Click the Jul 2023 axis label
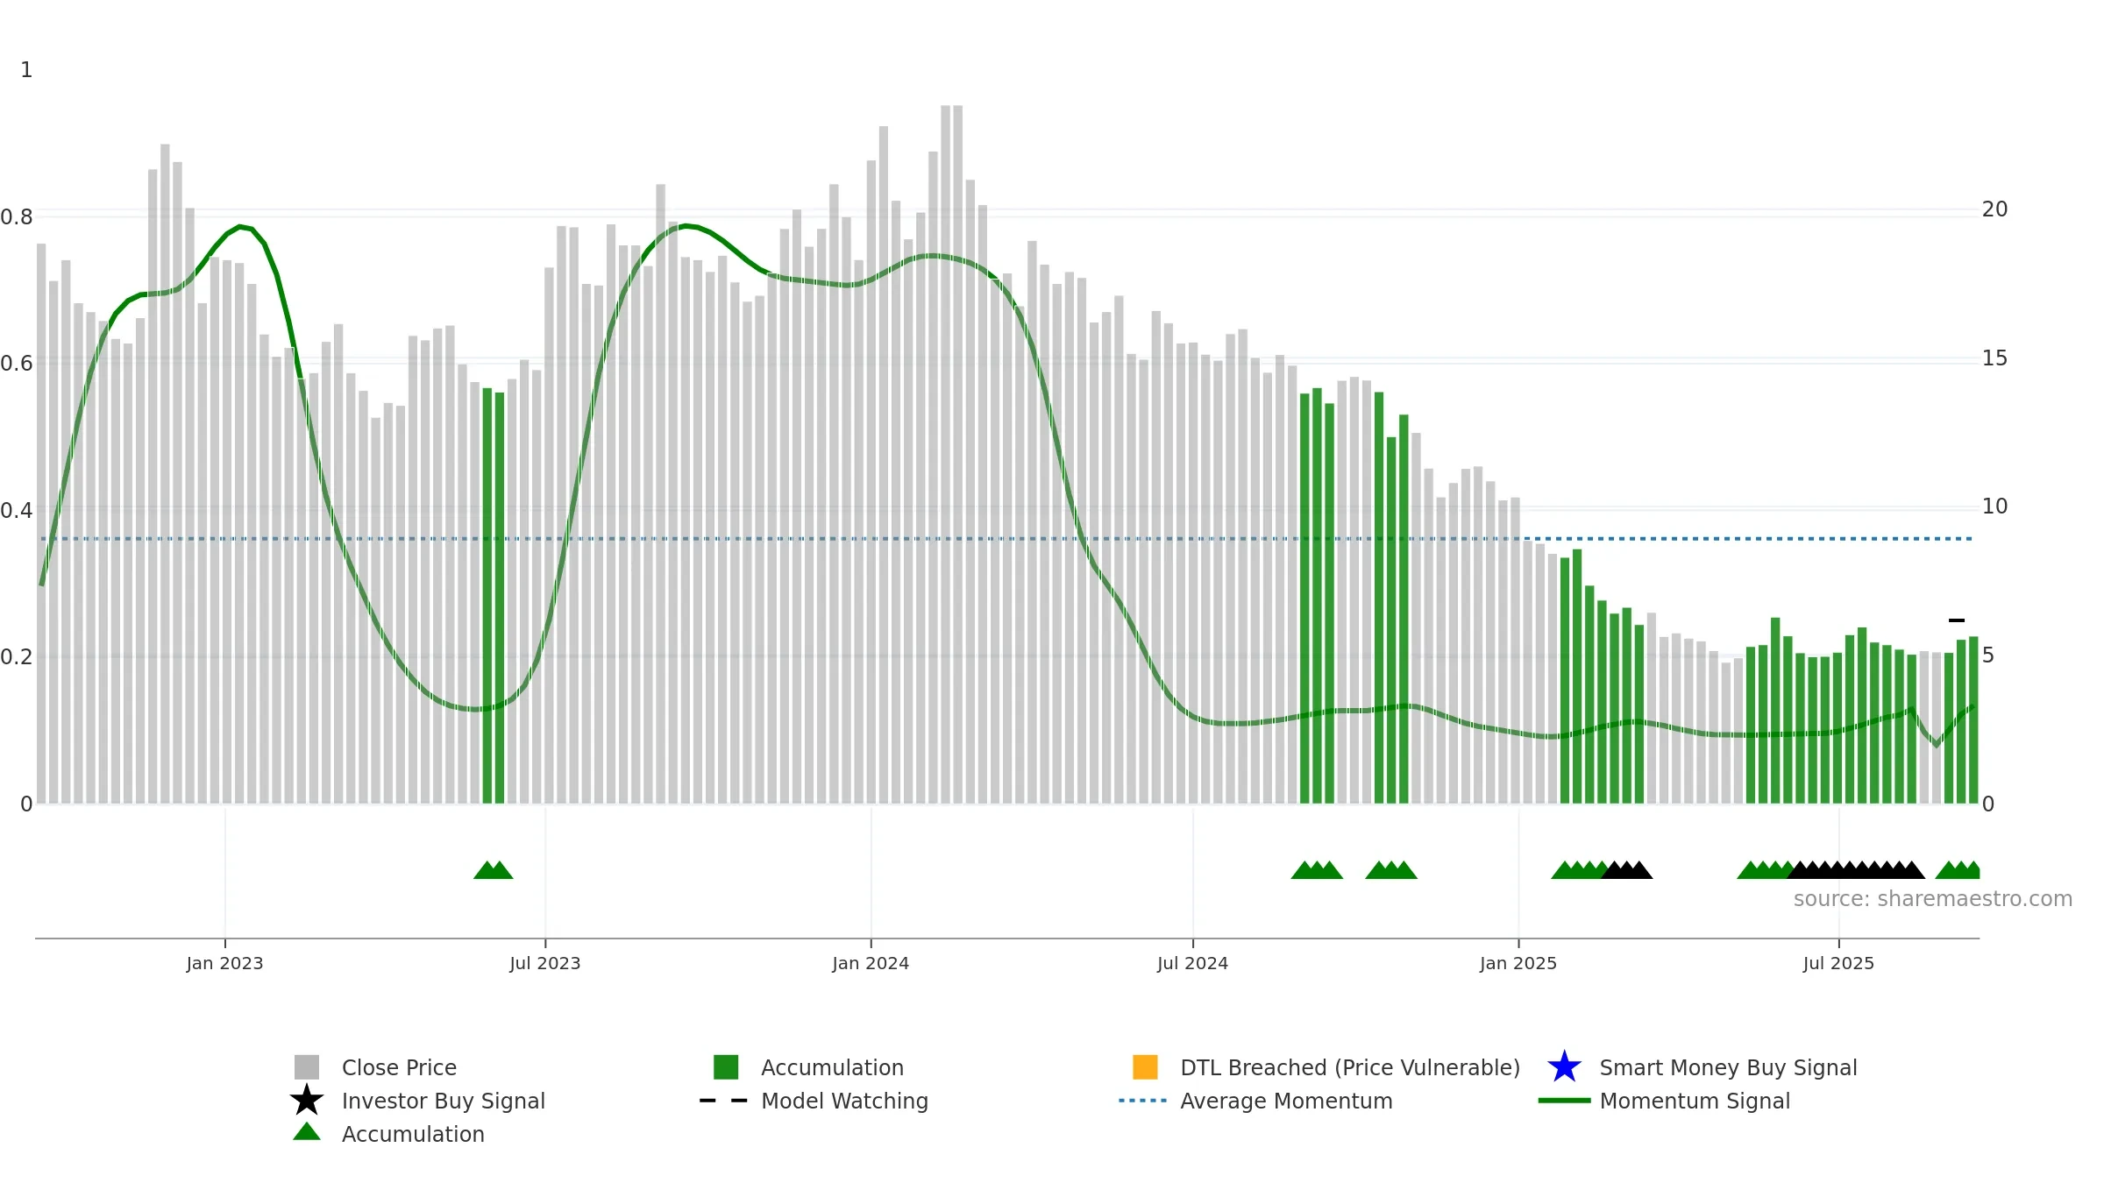The image size is (2104, 1183). pyautogui.click(x=545, y=963)
